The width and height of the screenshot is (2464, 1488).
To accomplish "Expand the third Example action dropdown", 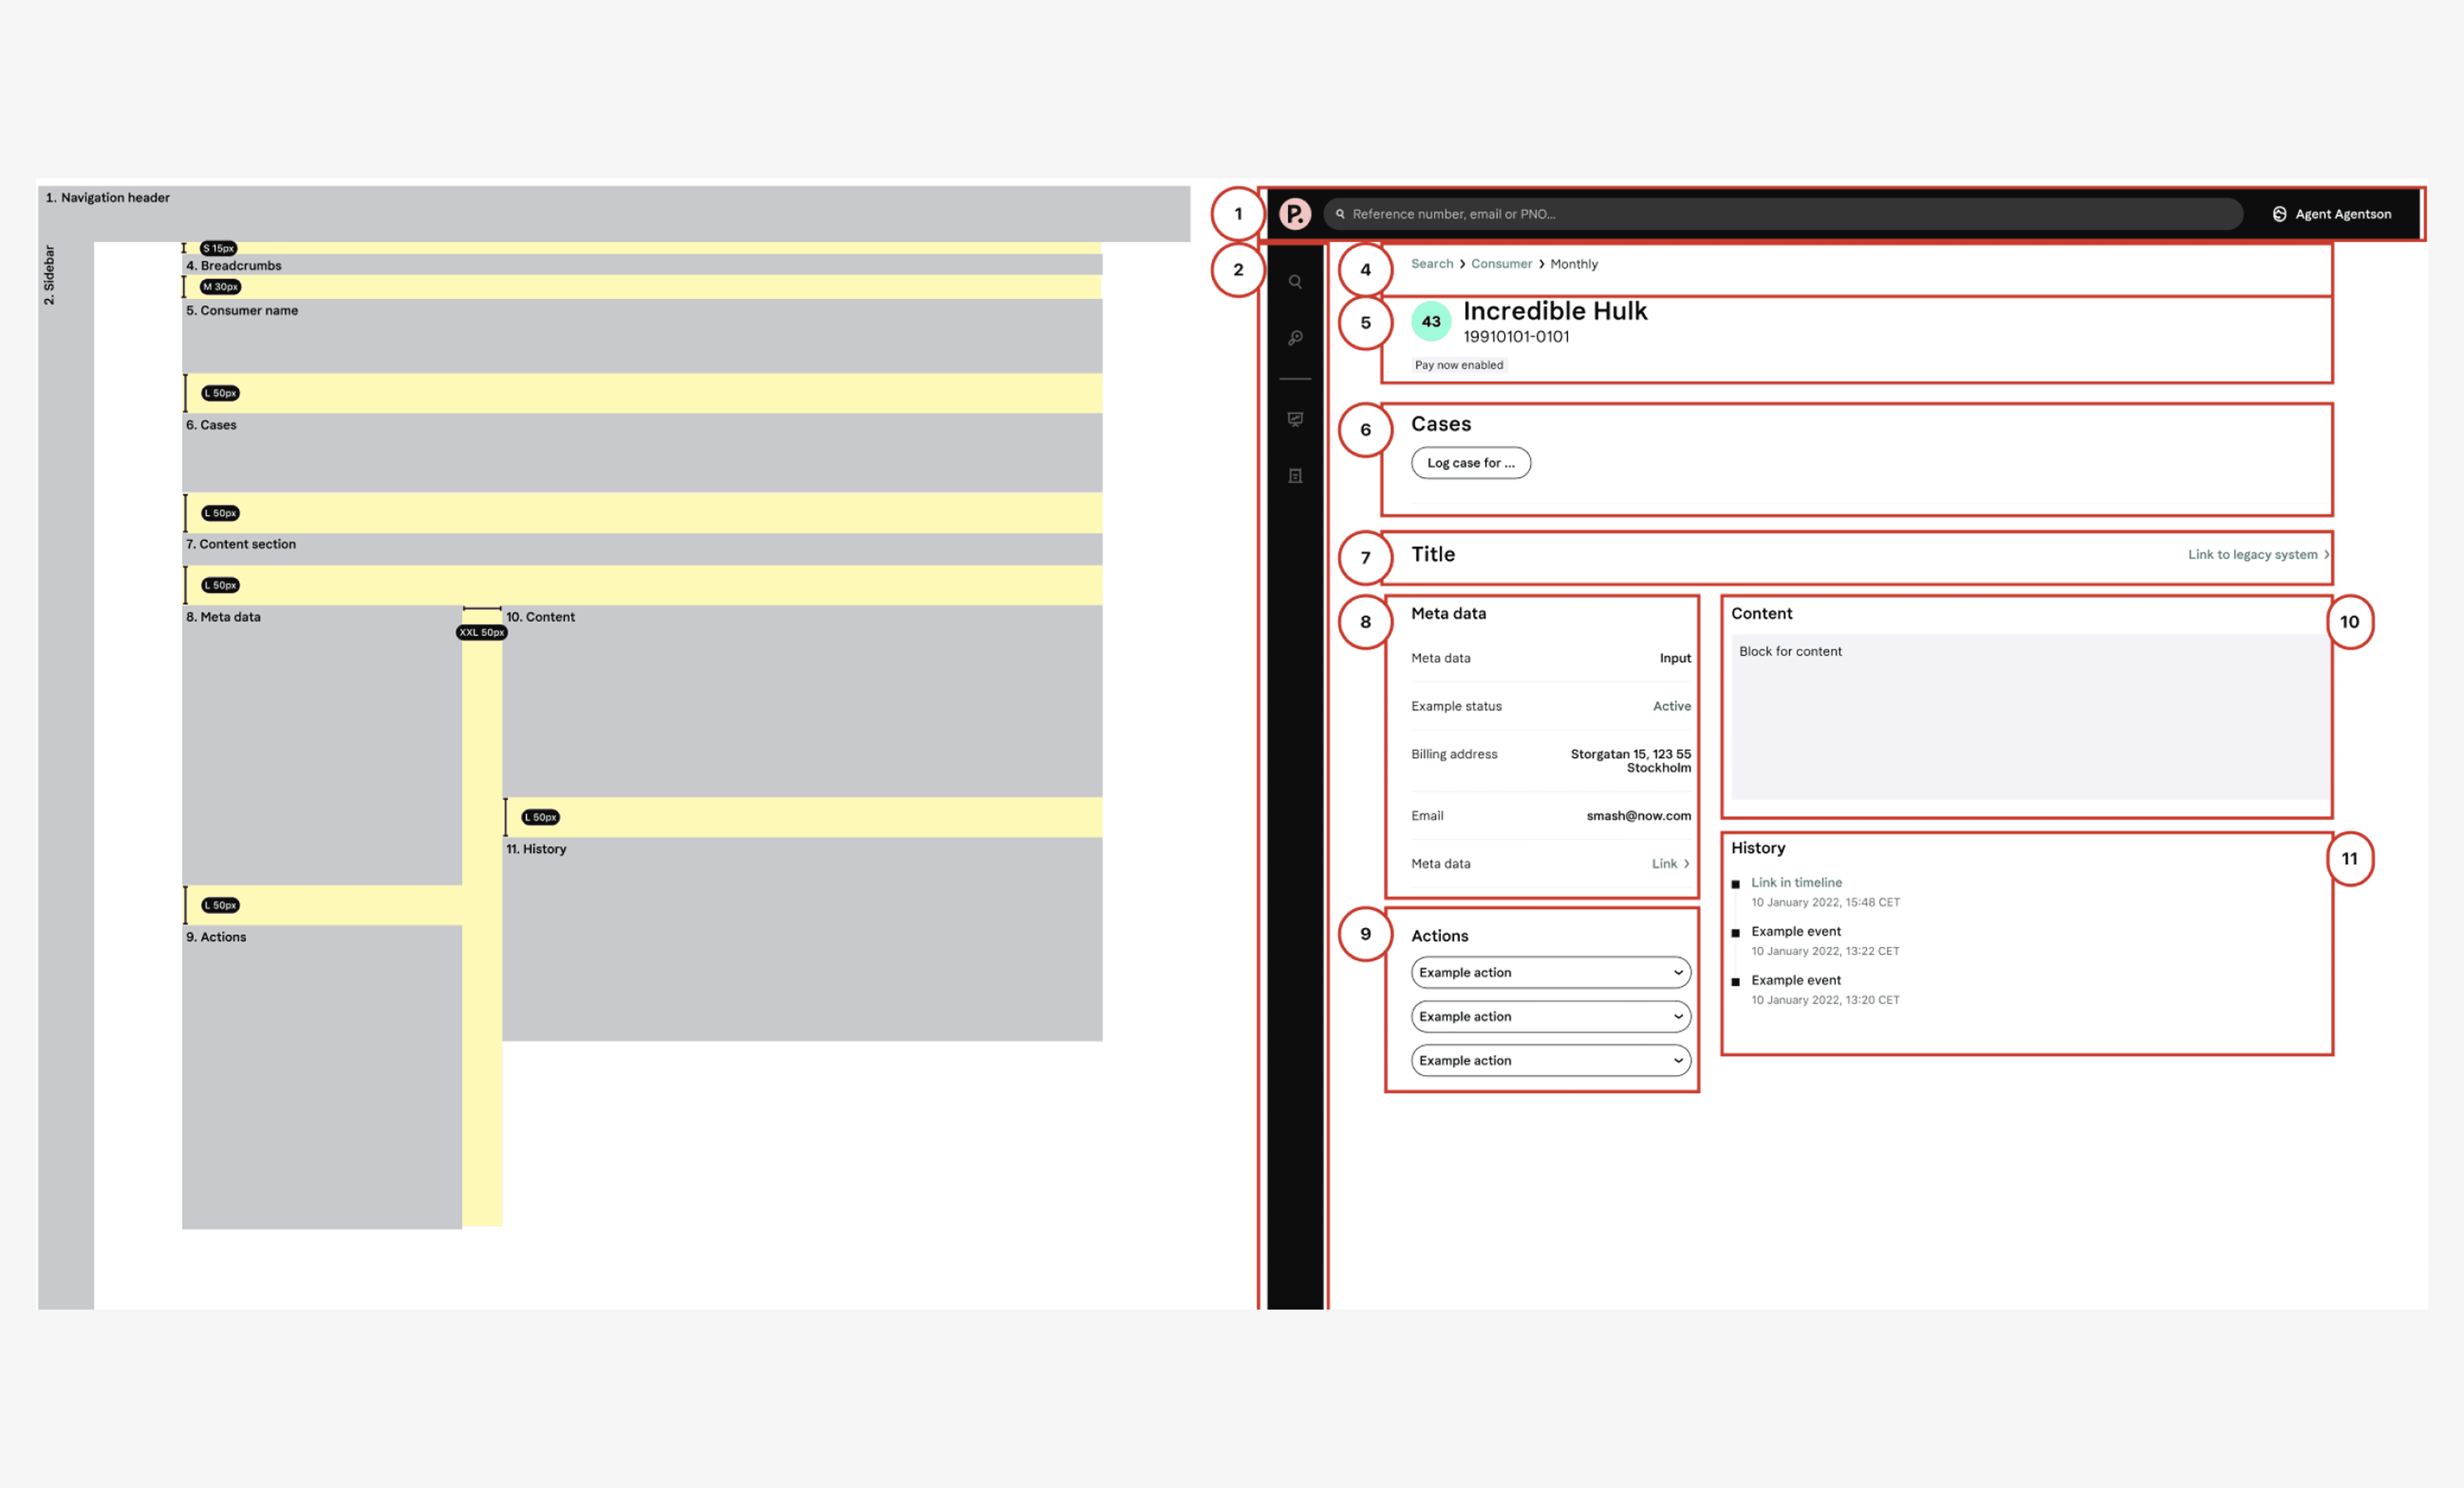I will pos(1549,1060).
